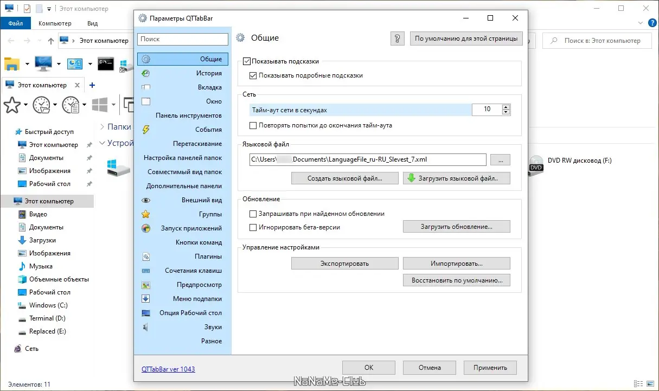
Task: Open dropdown next to monitor toolbar icon
Action: coord(59,64)
